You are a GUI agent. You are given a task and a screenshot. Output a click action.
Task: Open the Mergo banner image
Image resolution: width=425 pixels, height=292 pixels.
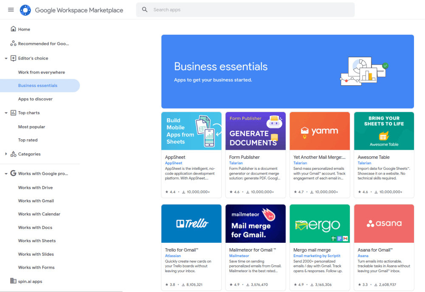(x=320, y=224)
